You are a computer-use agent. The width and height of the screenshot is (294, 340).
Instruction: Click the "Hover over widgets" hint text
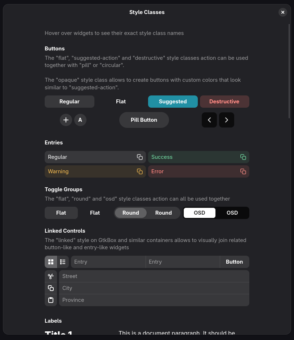114,33
